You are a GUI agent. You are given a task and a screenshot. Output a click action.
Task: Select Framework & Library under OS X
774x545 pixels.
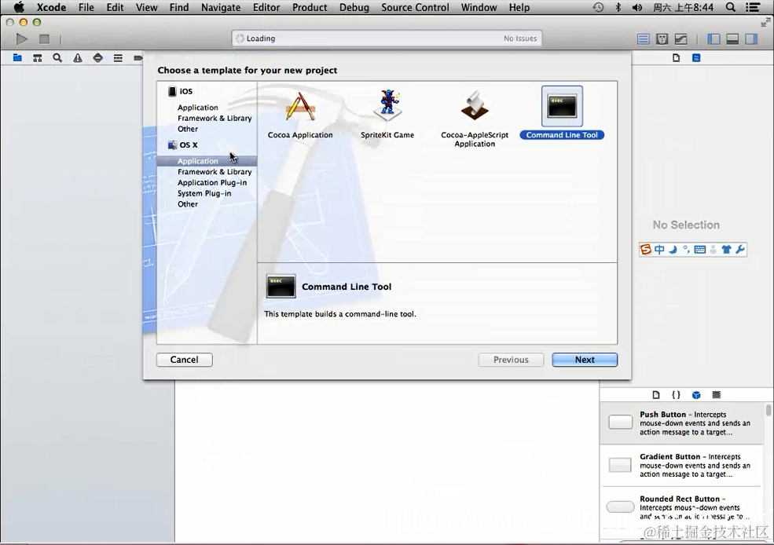pos(215,172)
